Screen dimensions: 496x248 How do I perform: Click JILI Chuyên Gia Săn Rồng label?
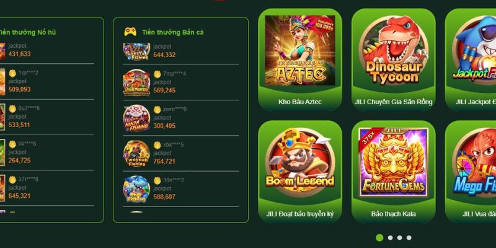pos(393,102)
